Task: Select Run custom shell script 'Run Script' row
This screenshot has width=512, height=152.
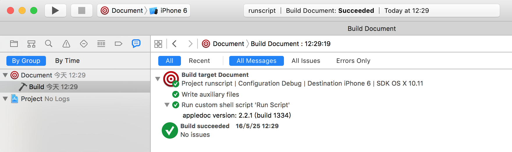Action: [x=236, y=105]
